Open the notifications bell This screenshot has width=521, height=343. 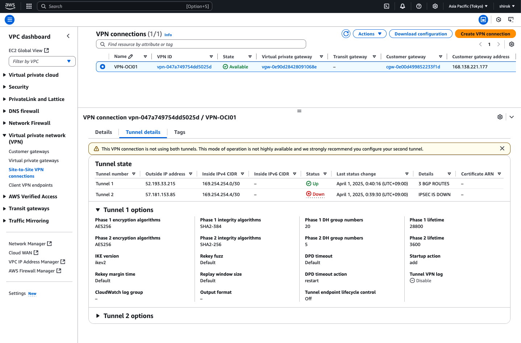pyautogui.click(x=403, y=6)
